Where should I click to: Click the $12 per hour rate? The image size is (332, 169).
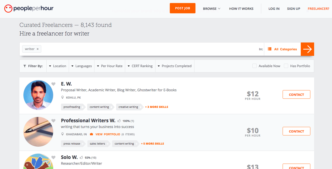pyautogui.click(x=253, y=95)
